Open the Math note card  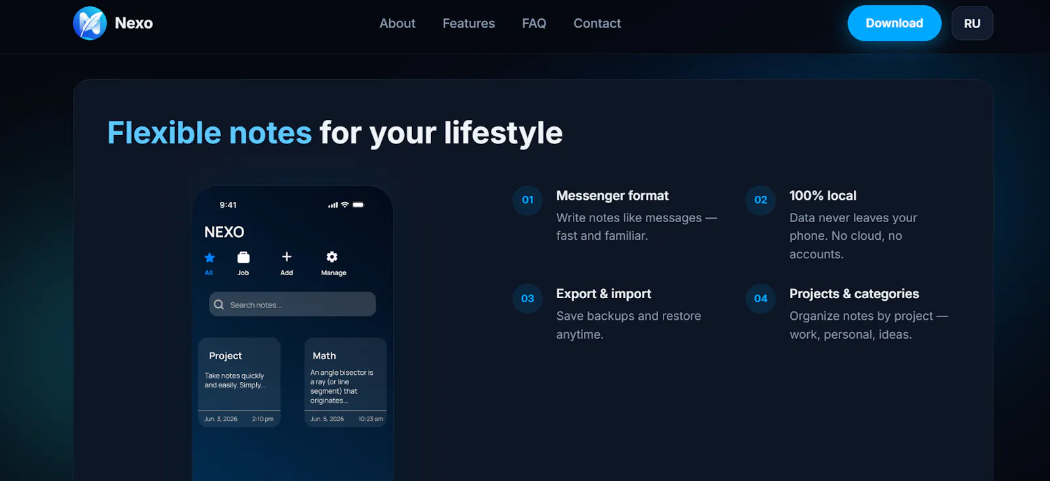(x=345, y=383)
